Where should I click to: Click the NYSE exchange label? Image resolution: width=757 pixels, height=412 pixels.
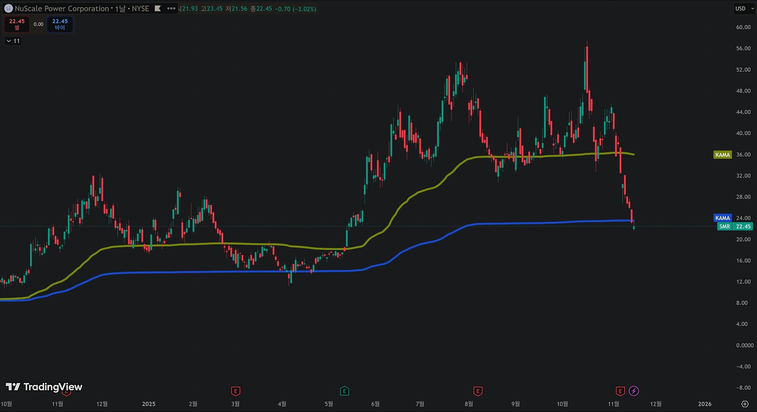click(x=140, y=8)
